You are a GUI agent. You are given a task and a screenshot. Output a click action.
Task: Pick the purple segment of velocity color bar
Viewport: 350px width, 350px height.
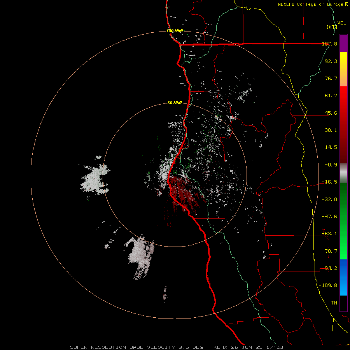343,43
